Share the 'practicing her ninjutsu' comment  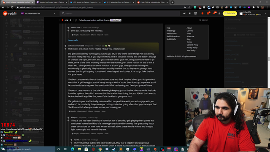point(93,35)
